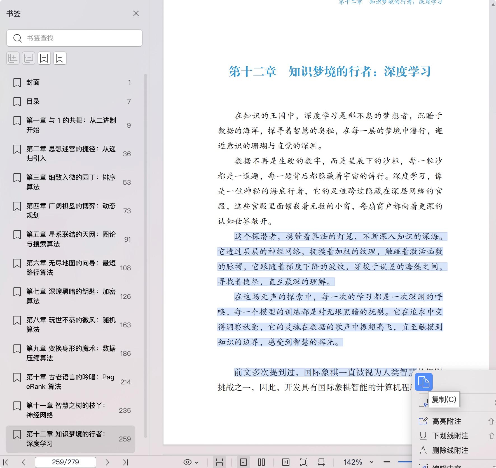Viewport: 496px width, 468px height.
Task: Switch to two-page side-by-side view
Action: [x=261, y=462]
